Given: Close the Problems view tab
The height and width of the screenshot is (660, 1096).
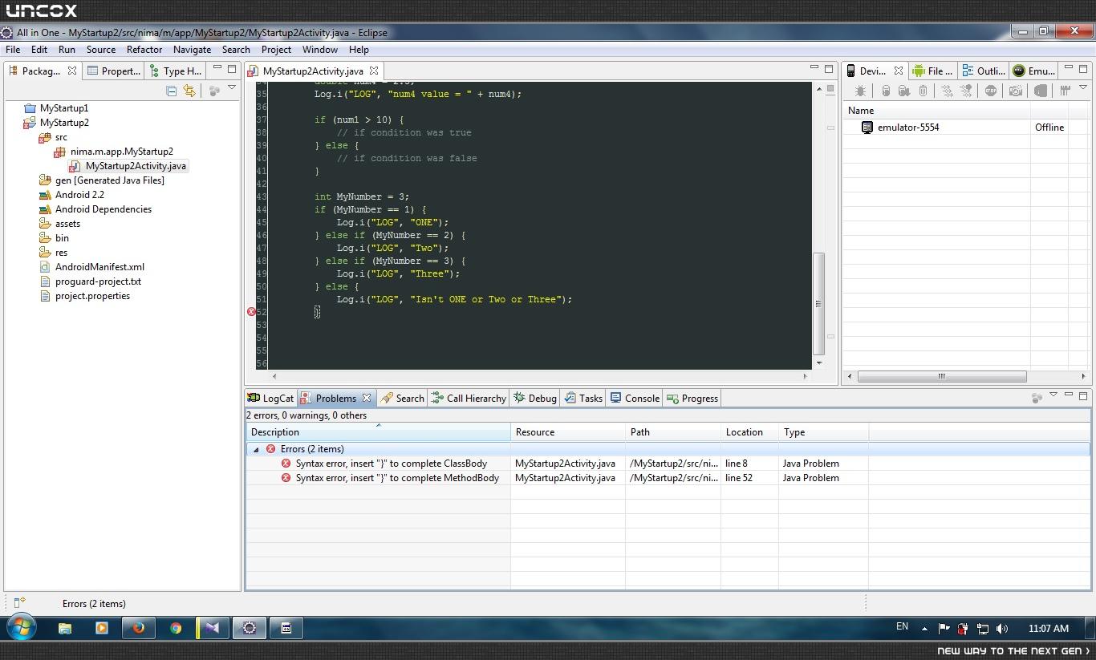Looking at the screenshot, I should [x=367, y=398].
